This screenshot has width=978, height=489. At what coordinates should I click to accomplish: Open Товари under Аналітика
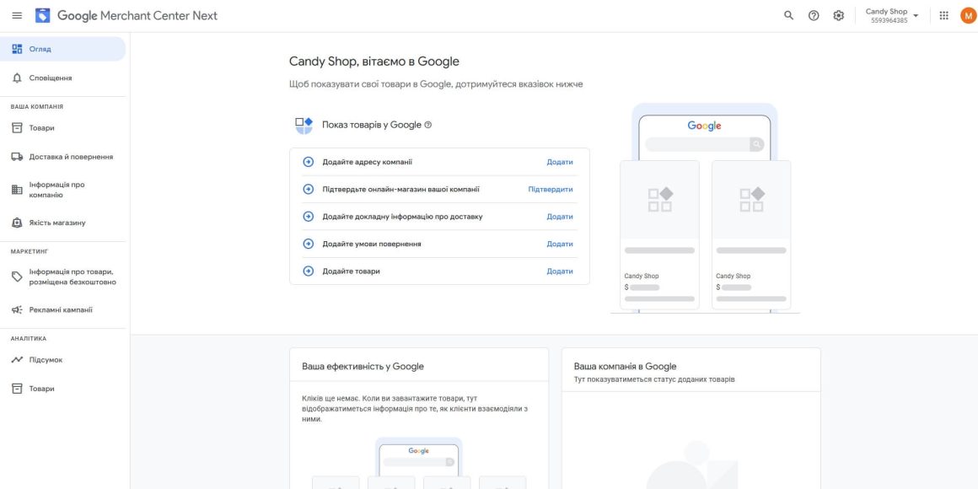[62, 389]
